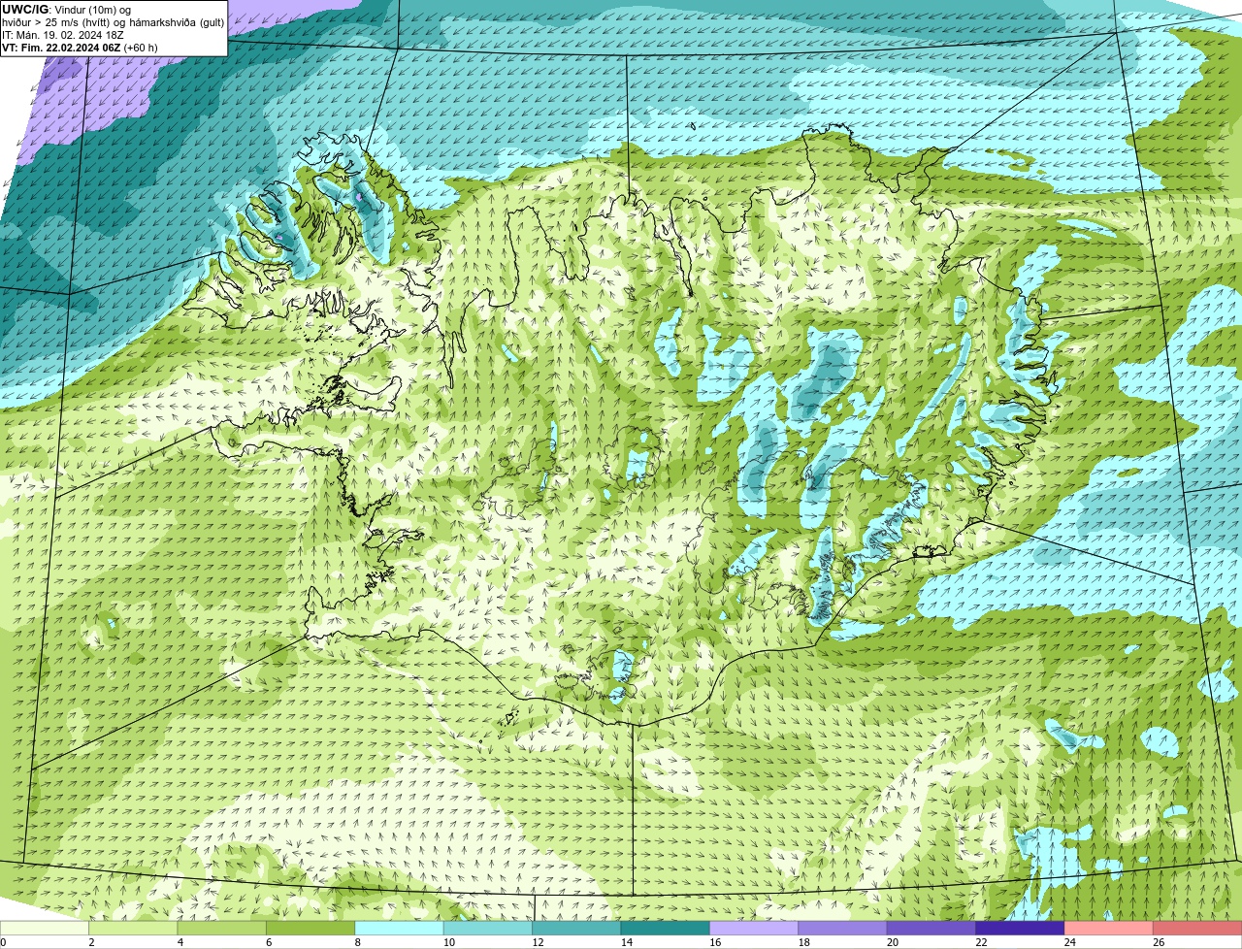Click the "6" label on the colour scale
The width and height of the screenshot is (1242, 949).
[x=269, y=942]
